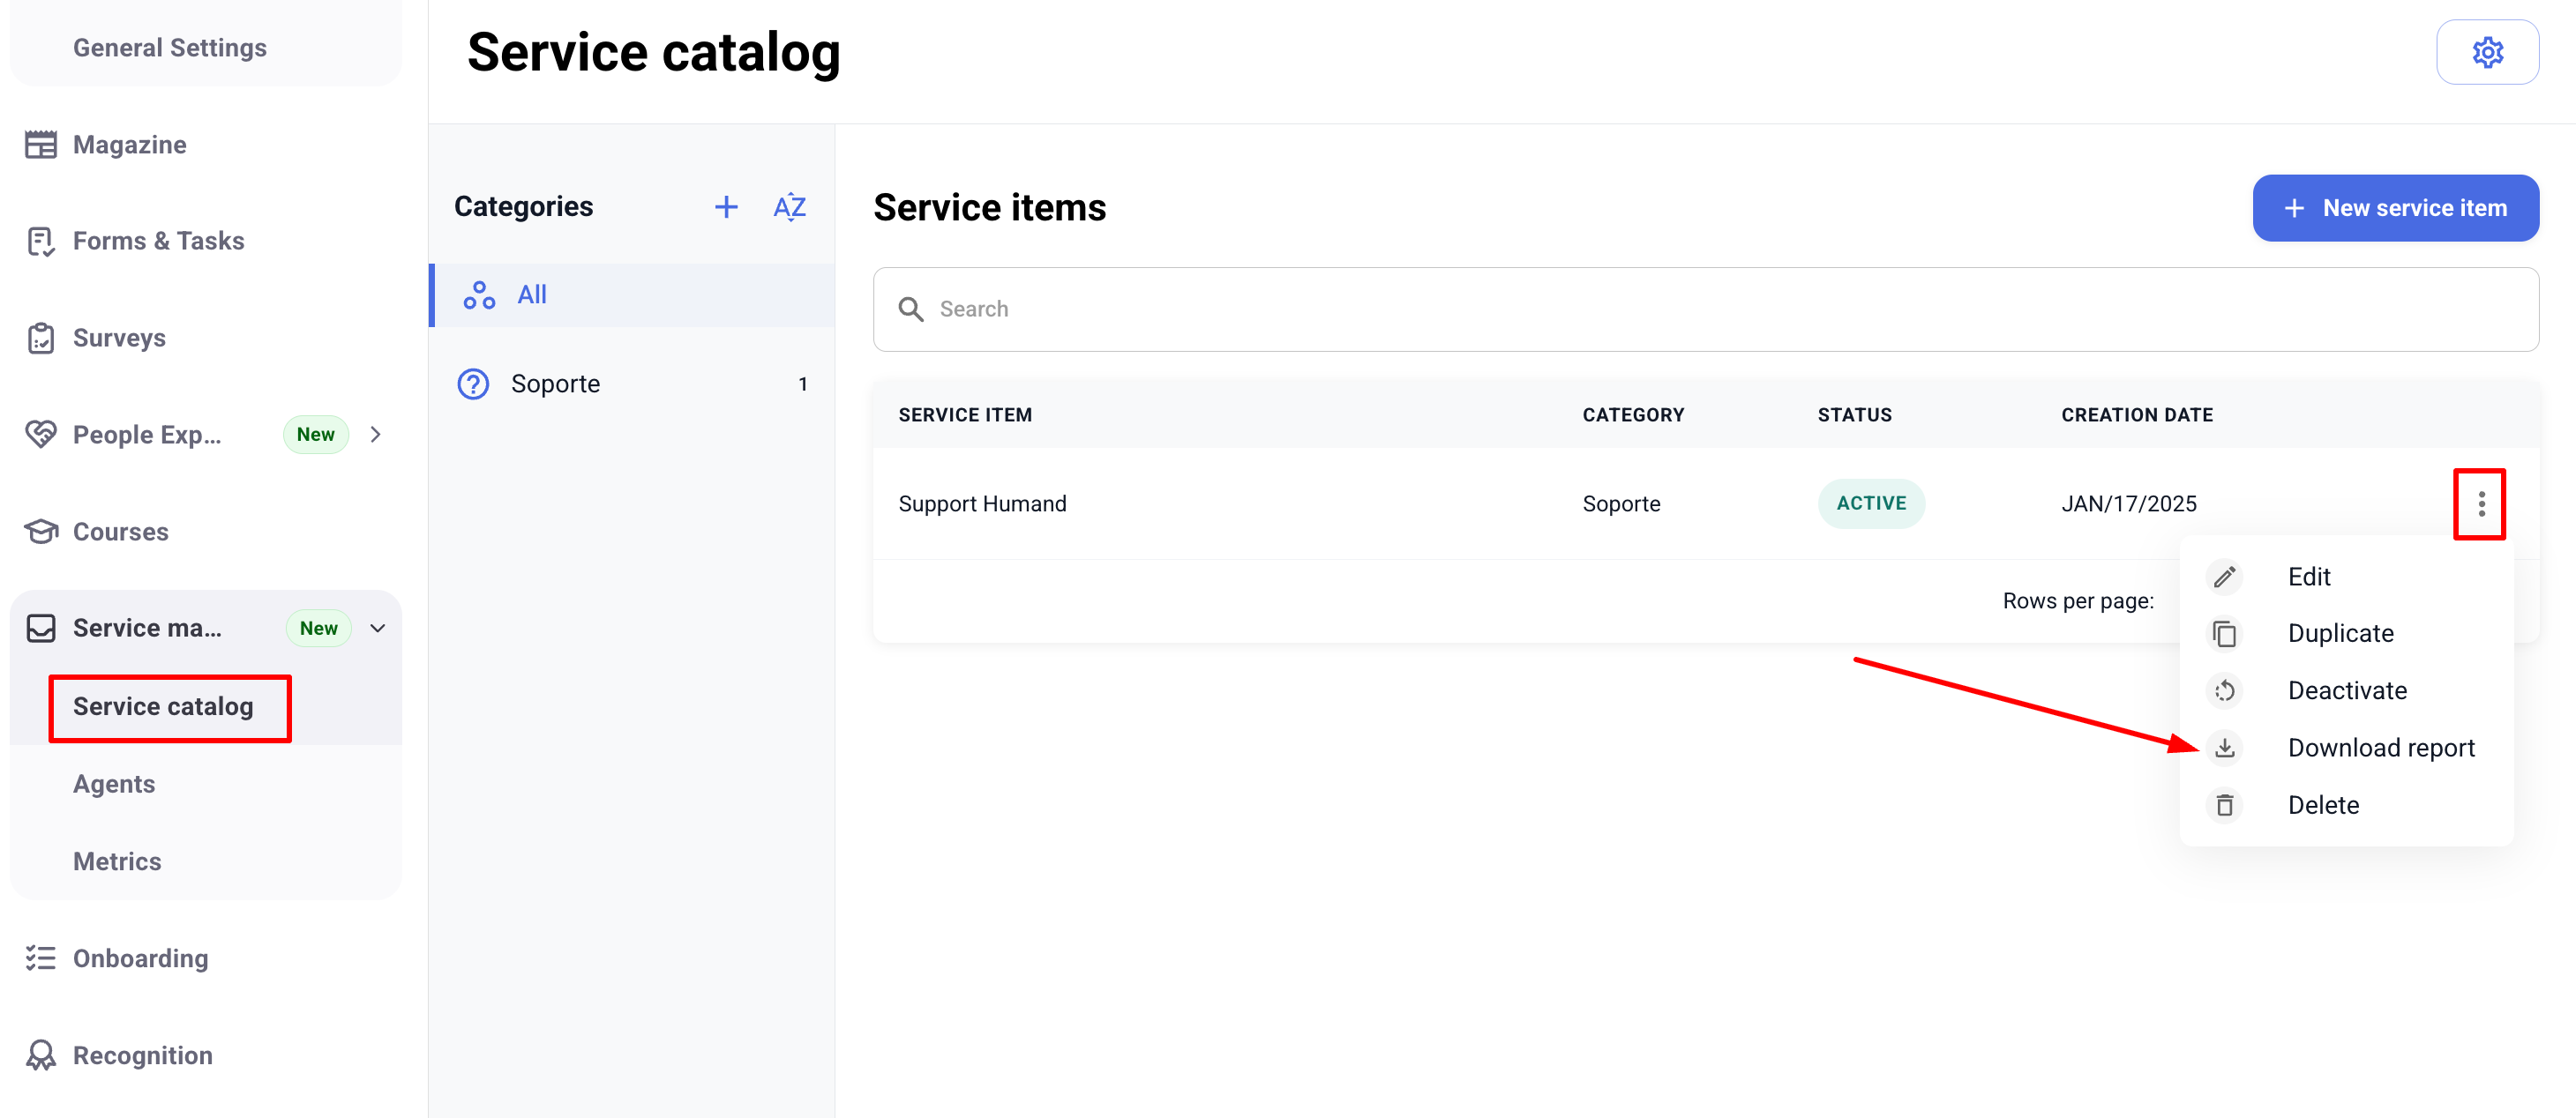Image resolution: width=2576 pixels, height=1118 pixels.
Task: Click the Delete trash icon
Action: point(2224,805)
